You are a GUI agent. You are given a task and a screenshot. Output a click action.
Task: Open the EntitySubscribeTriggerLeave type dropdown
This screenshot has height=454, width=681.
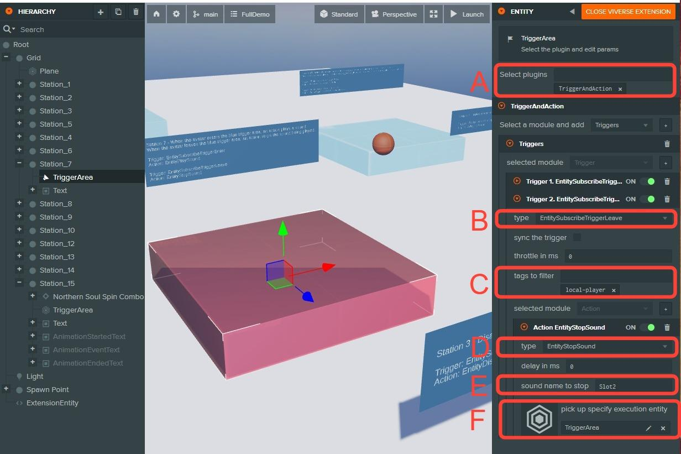click(x=603, y=218)
